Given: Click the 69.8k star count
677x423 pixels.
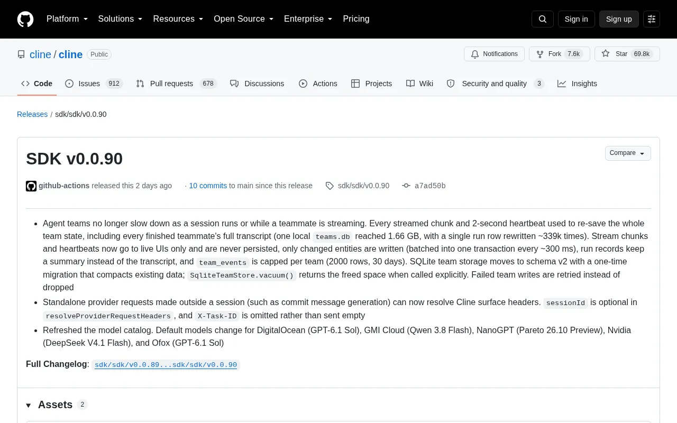Looking at the screenshot, I should click(x=642, y=54).
